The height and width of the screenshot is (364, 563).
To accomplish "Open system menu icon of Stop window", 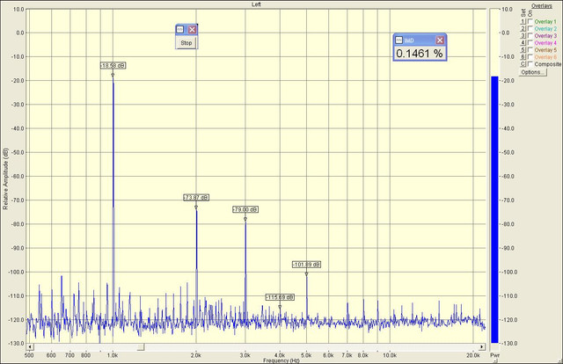I will [x=180, y=29].
